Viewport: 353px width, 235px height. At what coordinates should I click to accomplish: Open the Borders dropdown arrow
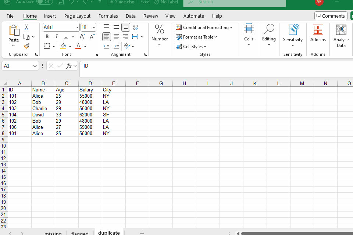point(54,46)
